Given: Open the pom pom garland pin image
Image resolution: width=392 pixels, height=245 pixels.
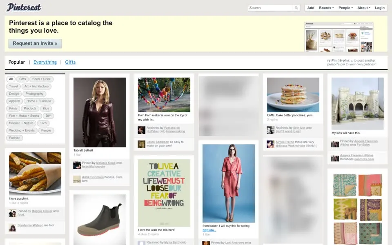Looking at the screenshot, I should pyautogui.click(x=164, y=95).
